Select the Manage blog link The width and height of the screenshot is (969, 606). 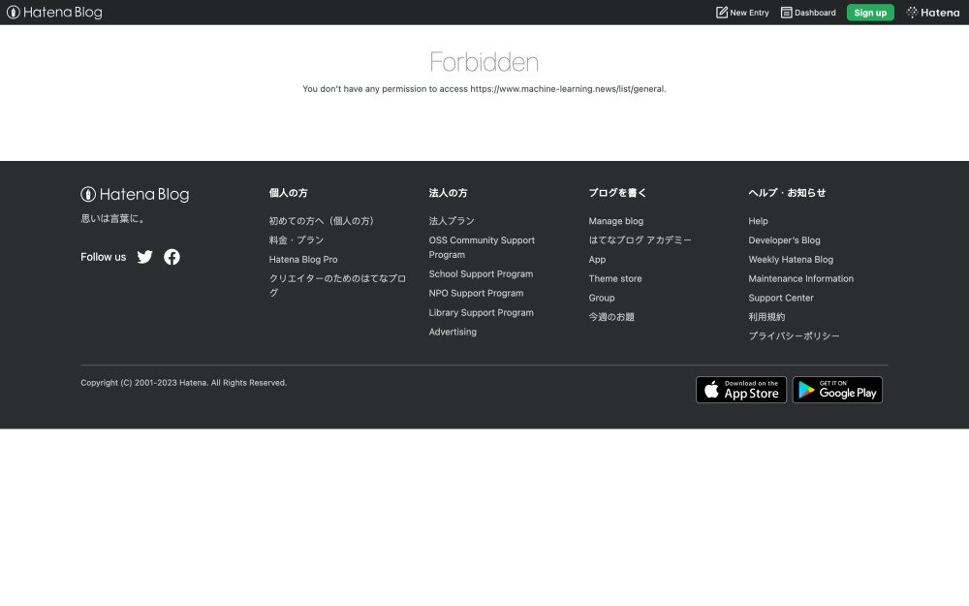[615, 221]
